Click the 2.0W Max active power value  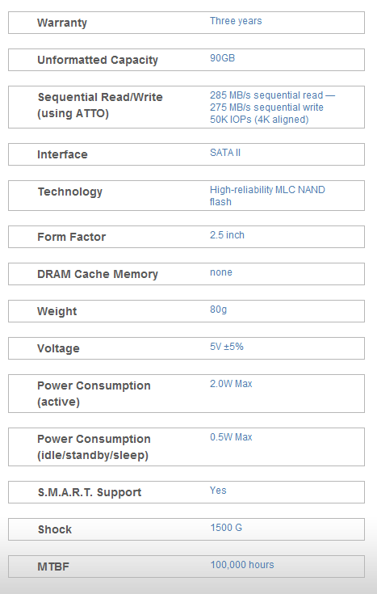(x=231, y=384)
